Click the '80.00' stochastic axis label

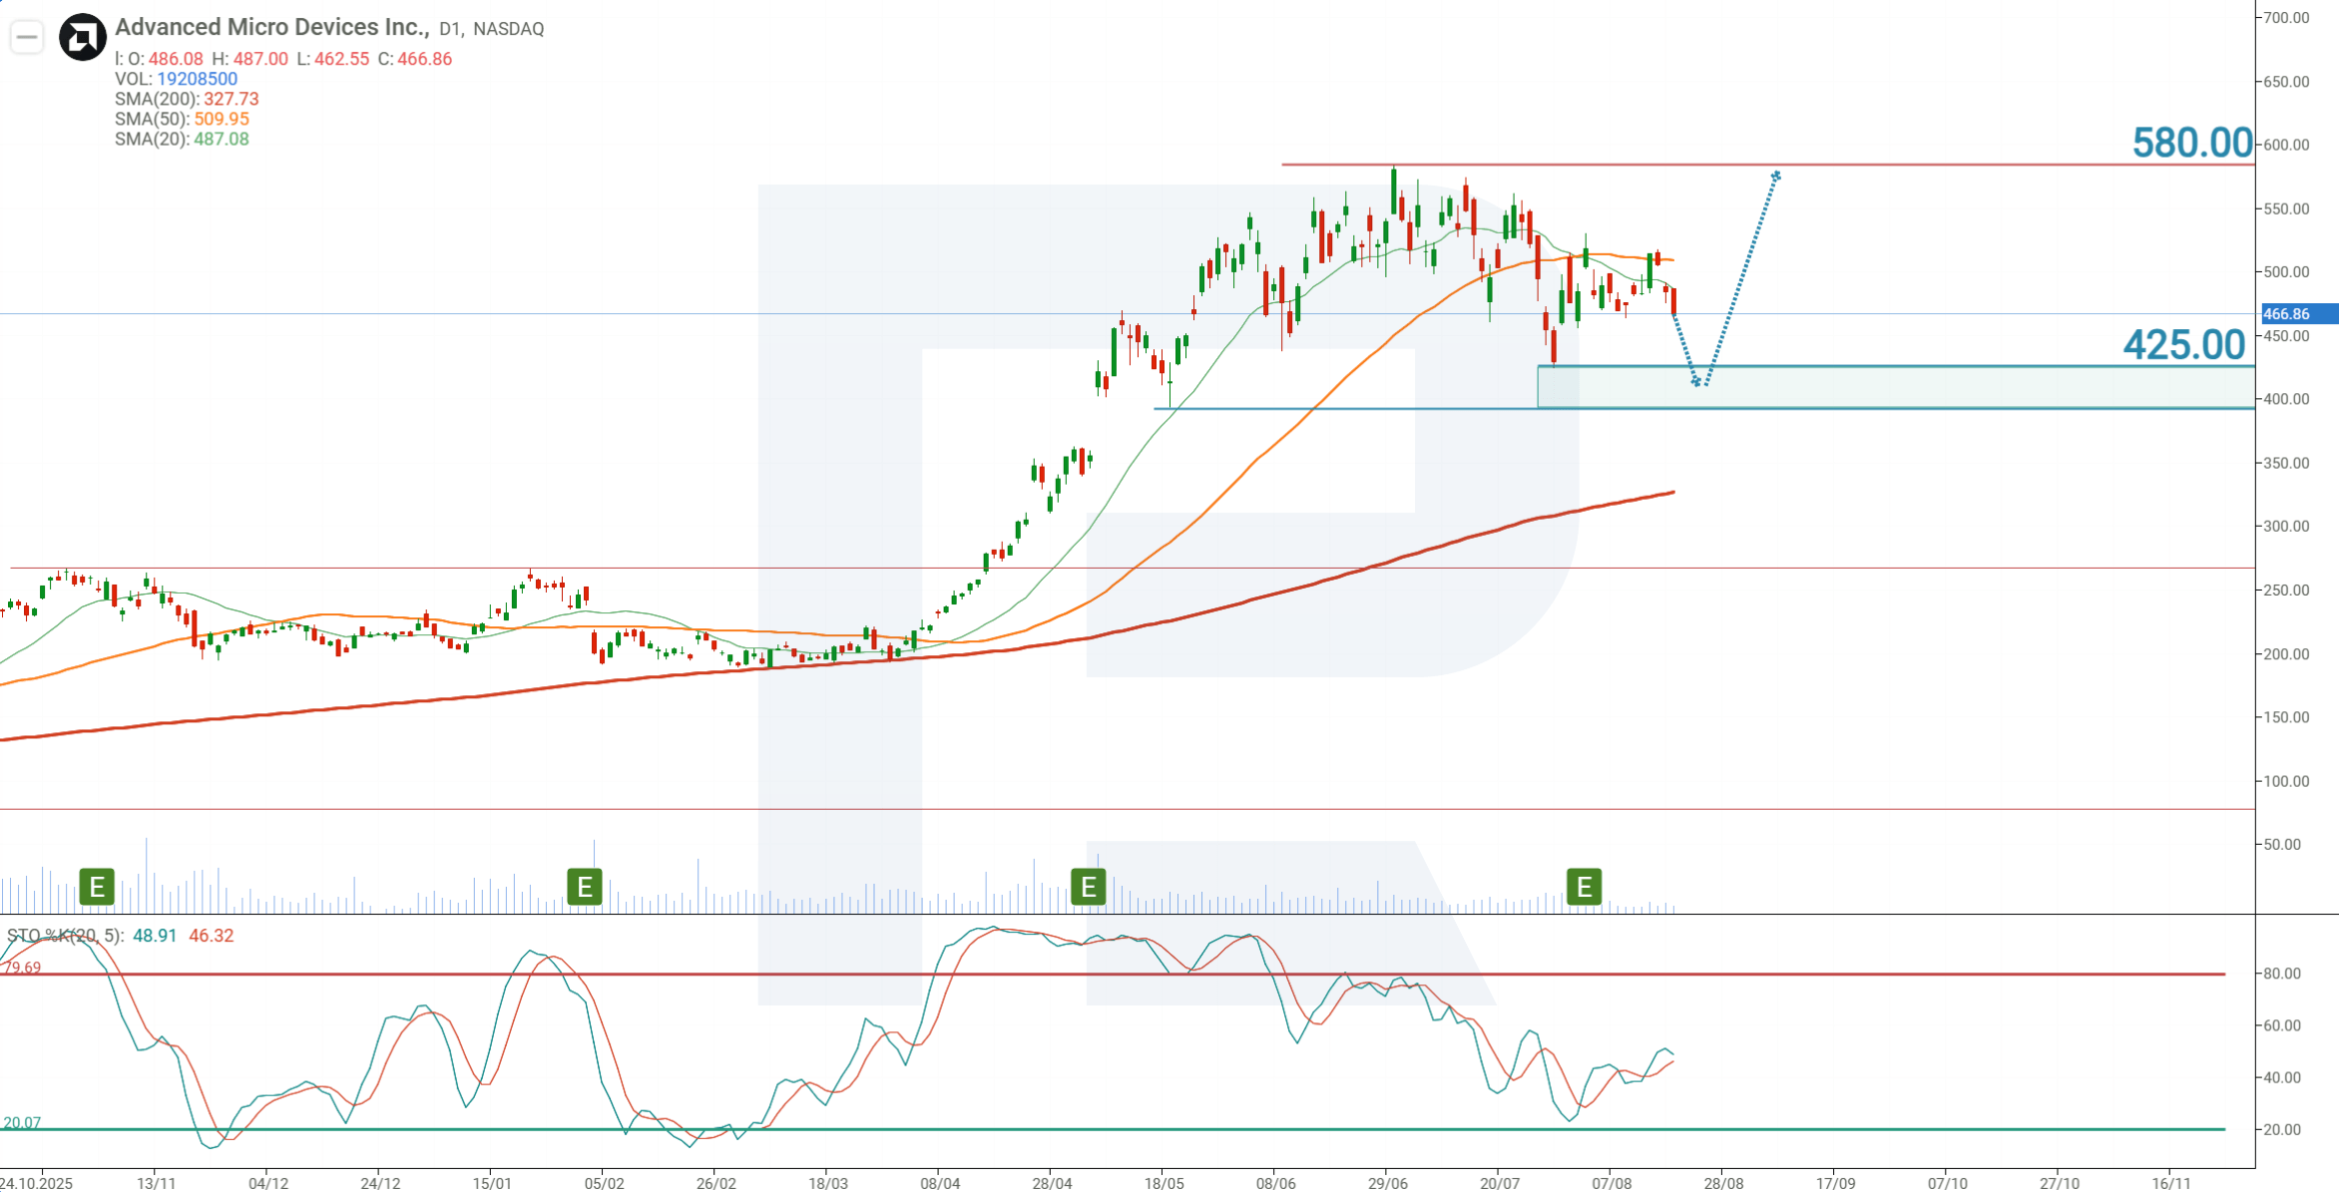click(2283, 974)
